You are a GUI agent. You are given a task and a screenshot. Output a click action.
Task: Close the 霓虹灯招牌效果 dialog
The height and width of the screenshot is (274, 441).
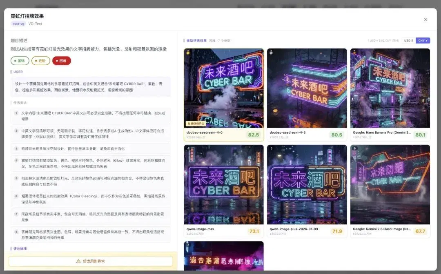425,20
